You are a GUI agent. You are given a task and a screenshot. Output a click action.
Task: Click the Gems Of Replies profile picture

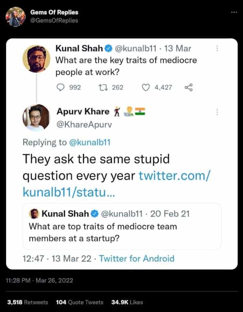tap(16, 16)
